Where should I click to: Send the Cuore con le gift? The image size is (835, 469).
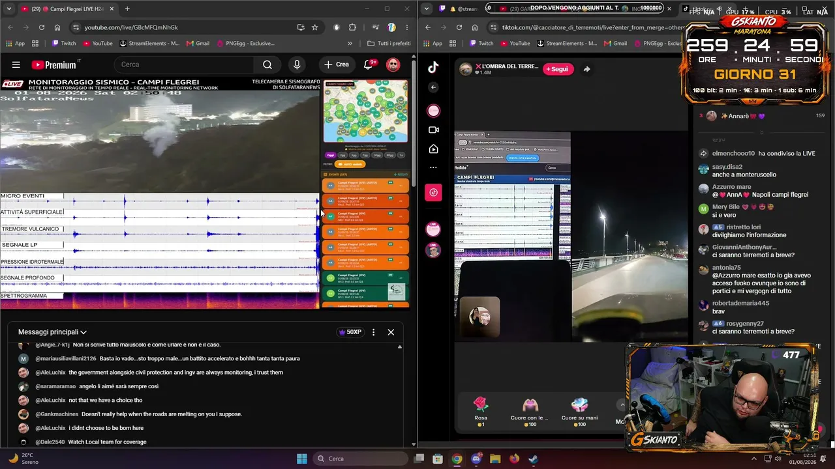[529, 412]
